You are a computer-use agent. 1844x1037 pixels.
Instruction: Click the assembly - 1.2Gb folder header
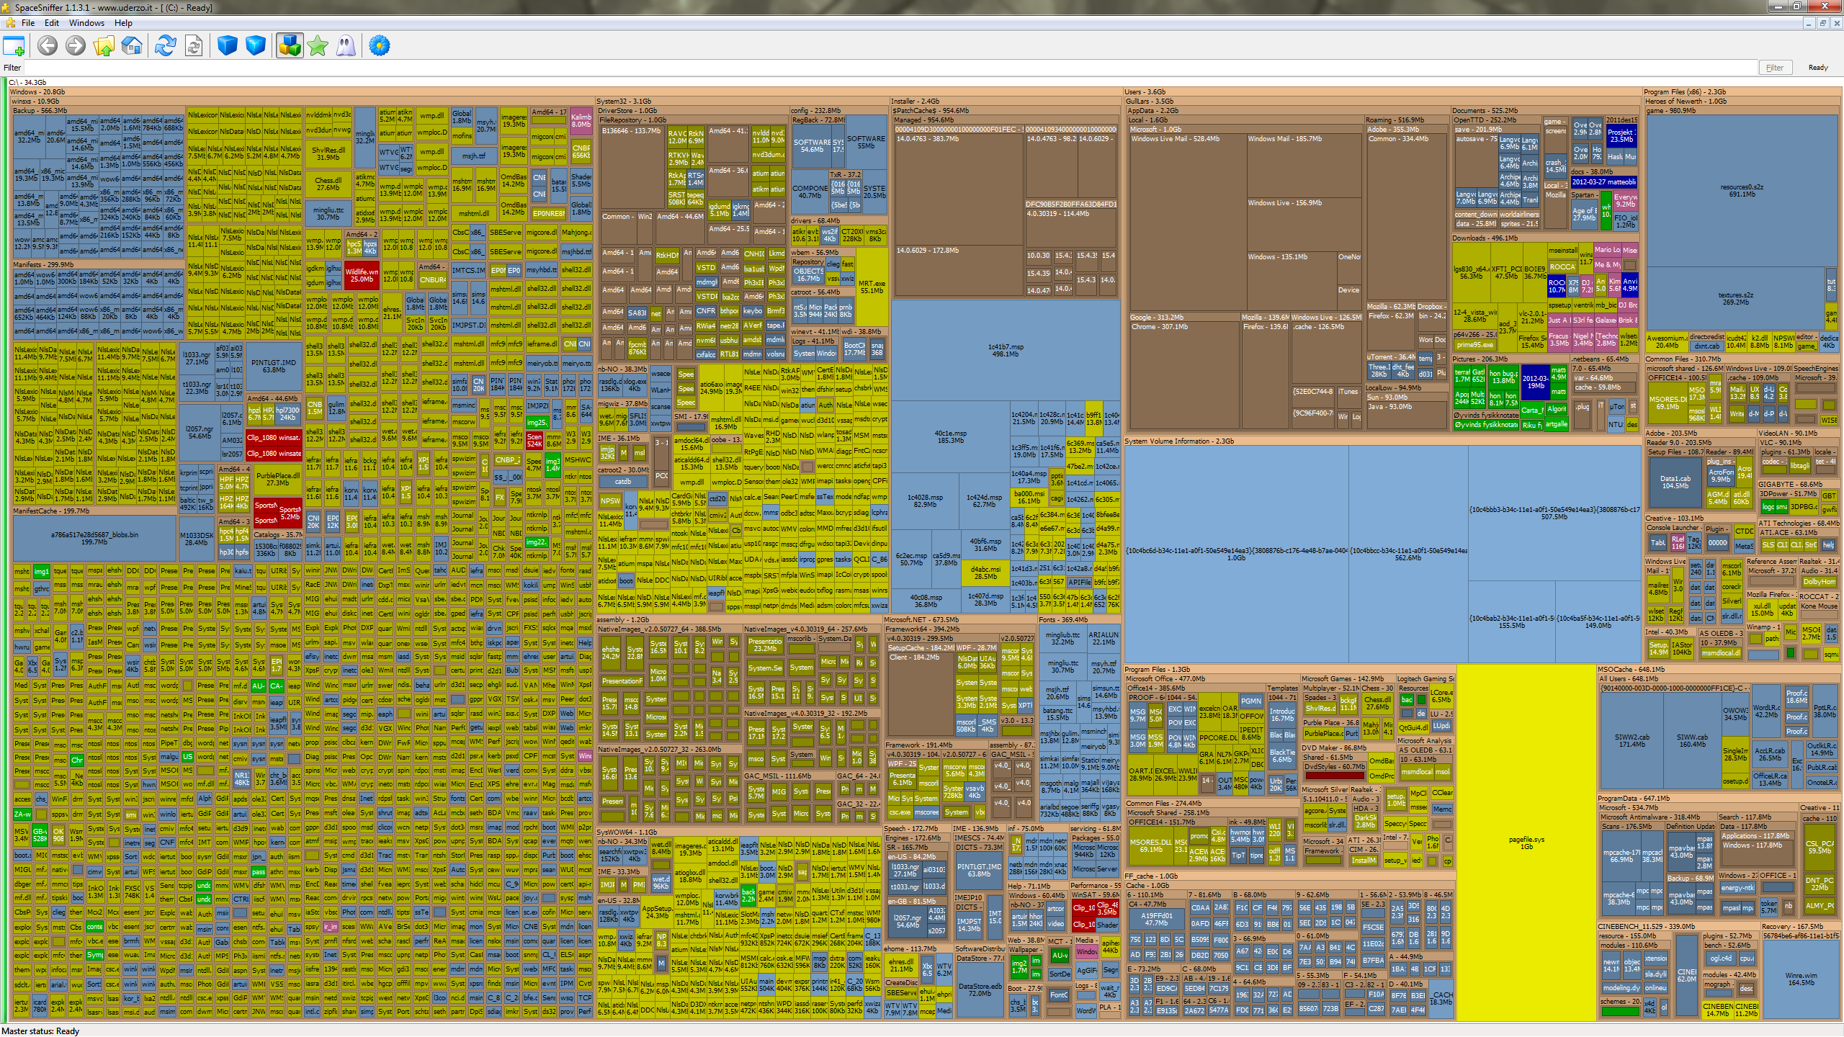point(623,620)
